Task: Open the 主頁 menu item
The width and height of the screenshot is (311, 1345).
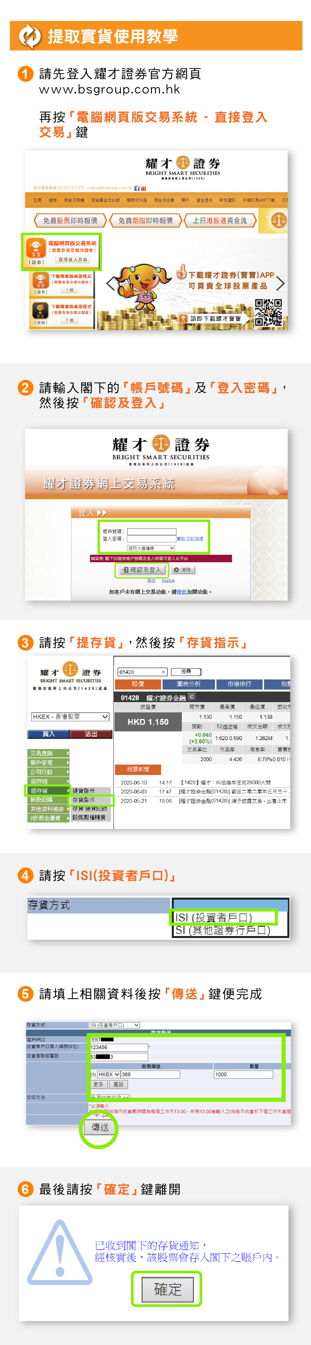Action: tap(37, 201)
